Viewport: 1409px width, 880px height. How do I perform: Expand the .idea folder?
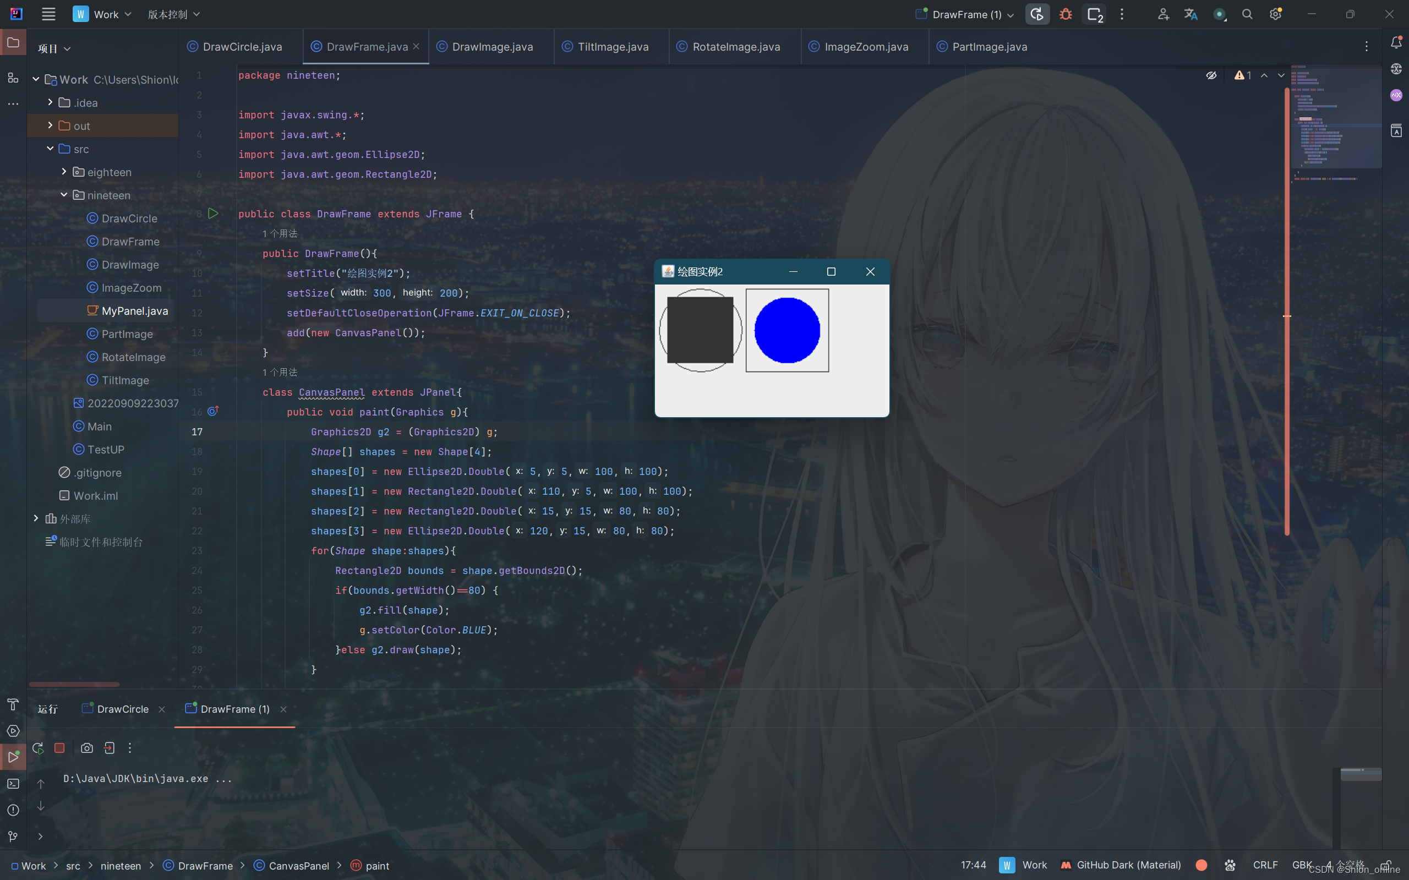coord(50,102)
